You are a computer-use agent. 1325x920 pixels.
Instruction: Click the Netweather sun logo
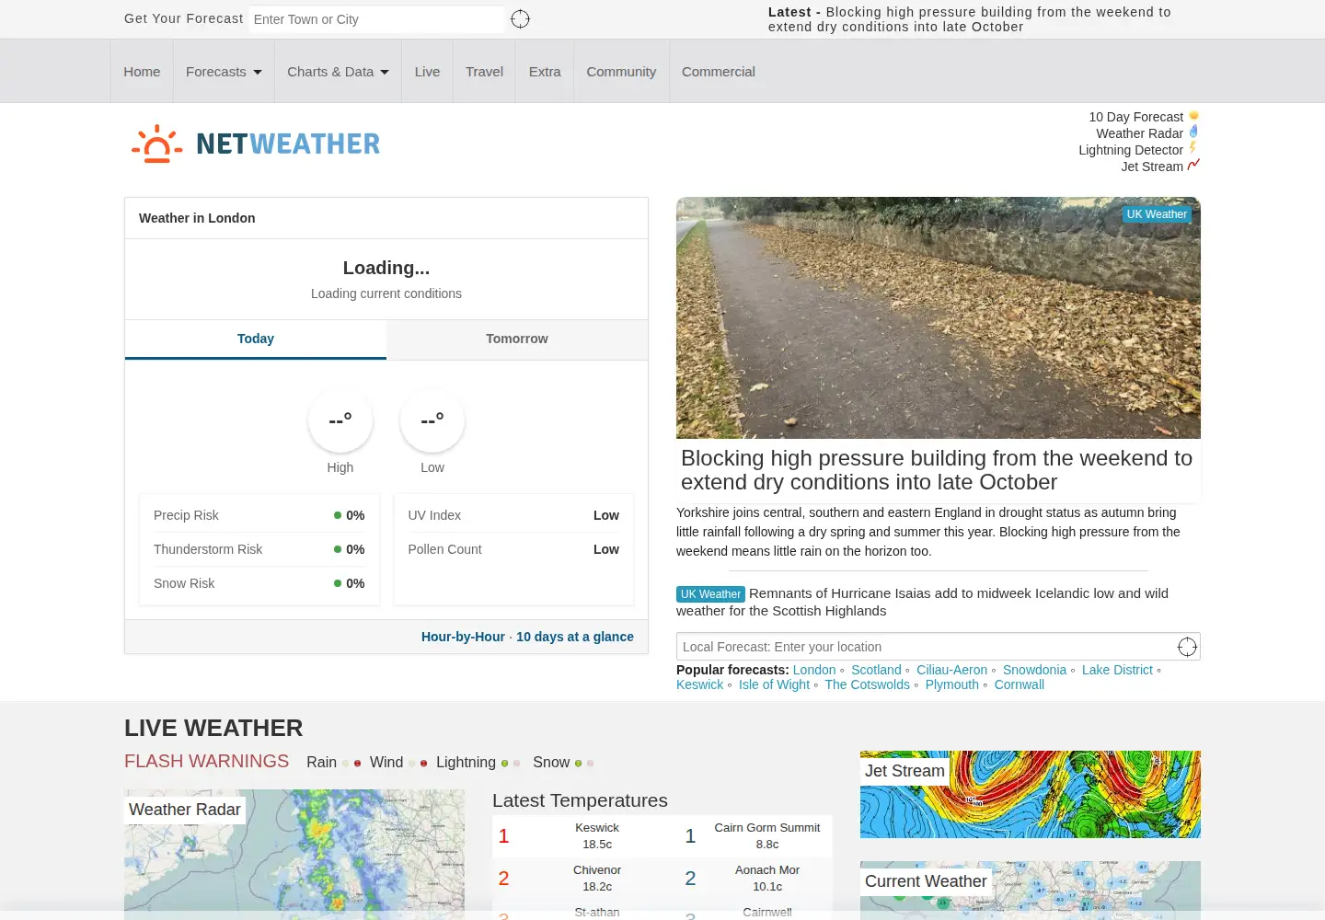pyautogui.click(x=156, y=144)
